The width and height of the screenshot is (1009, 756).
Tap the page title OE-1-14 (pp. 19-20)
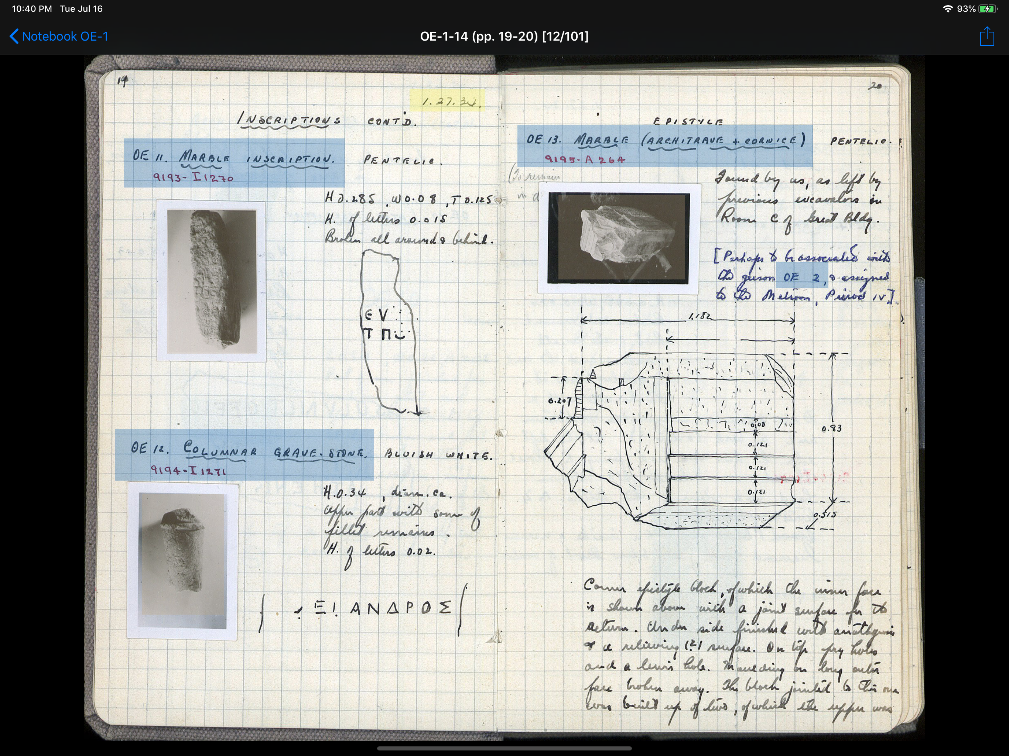click(504, 37)
